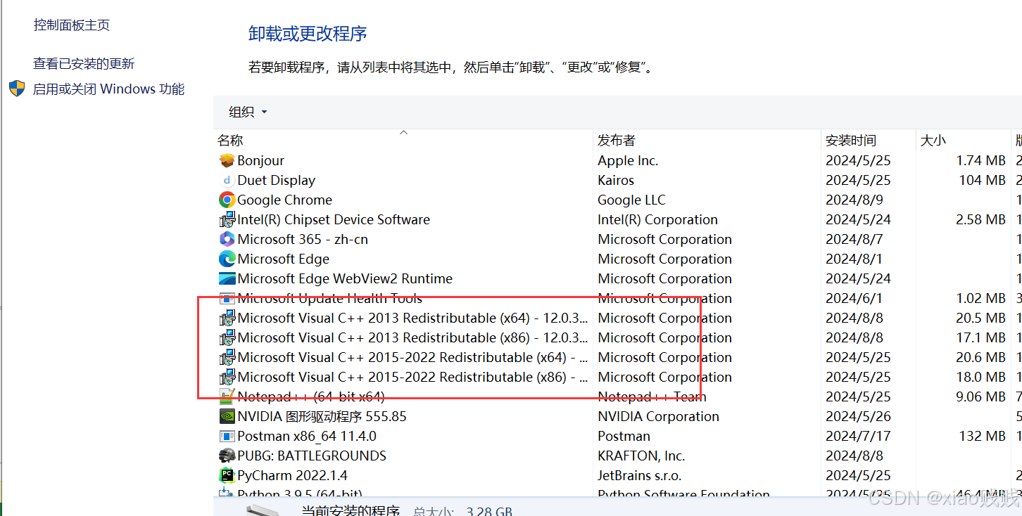Click publisher Intel(R) Corporation cell
1022x516 pixels.
pyautogui.click(x=657, y=220)
